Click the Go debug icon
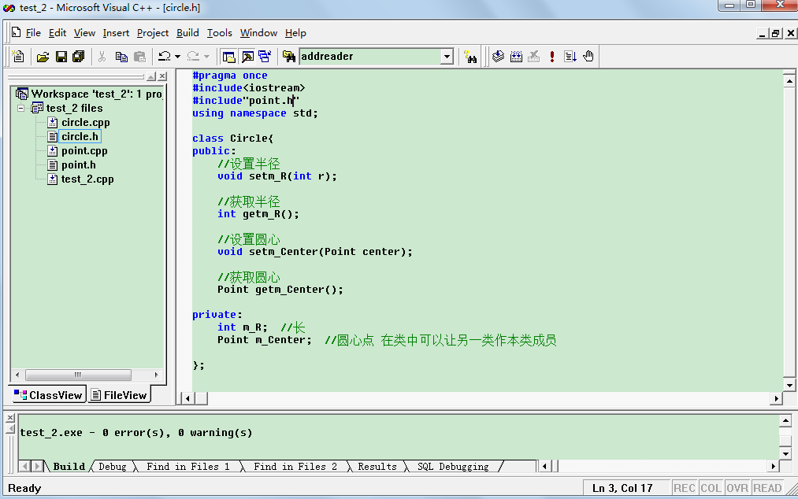 [570, 57]
